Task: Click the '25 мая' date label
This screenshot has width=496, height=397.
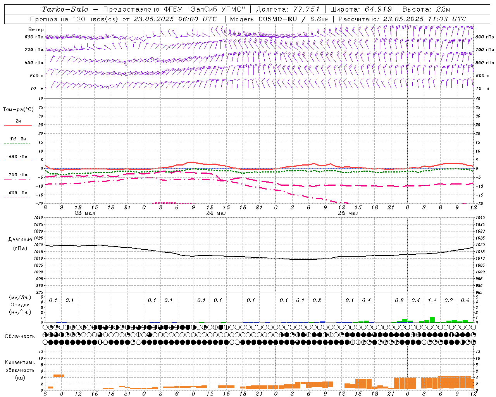Action: click(348, 213)
